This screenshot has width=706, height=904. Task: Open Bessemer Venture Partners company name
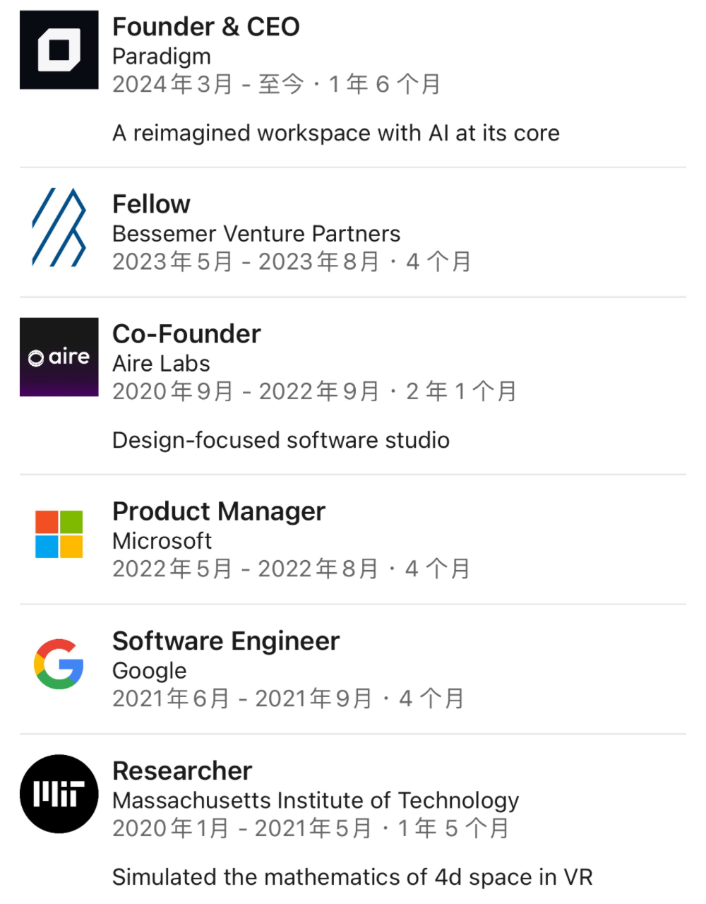[x=256, y=234]
